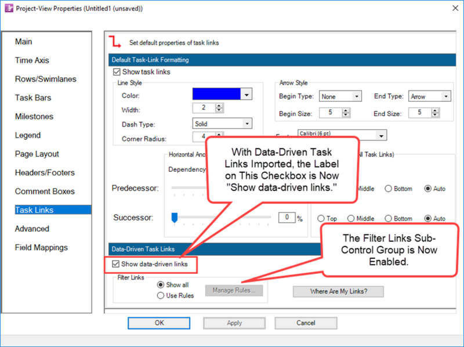Image resolution: width=464 pixels, height=347 pixels.
Task: Choose the Use Rules radio button
Action: (x=161, y=295)
